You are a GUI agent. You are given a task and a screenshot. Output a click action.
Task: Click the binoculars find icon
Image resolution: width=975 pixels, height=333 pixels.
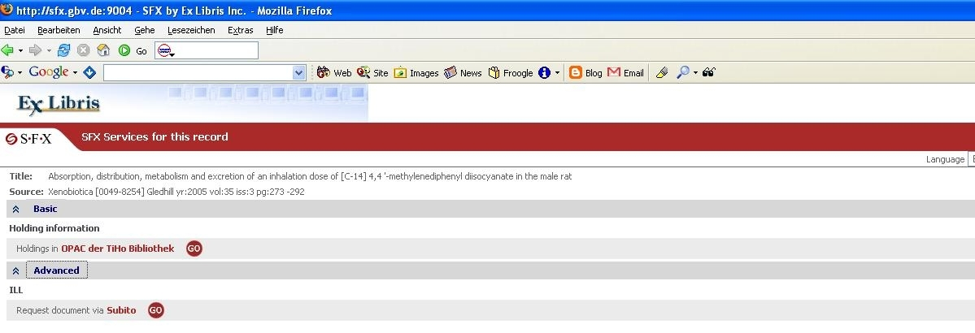[x=708, y=73]
